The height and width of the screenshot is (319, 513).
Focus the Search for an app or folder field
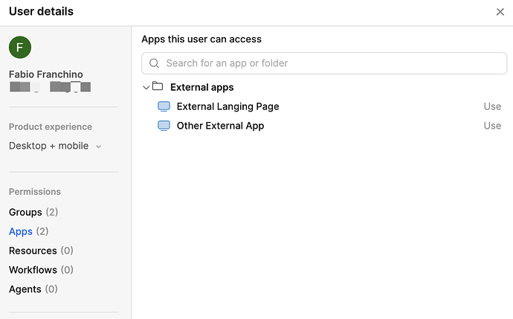[x=327, y=63]
